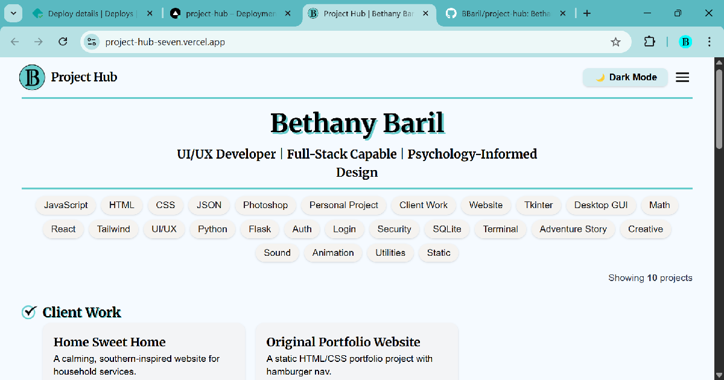
Task: Toggle the Tkinter filter chip
Action: tap(538, 205)
